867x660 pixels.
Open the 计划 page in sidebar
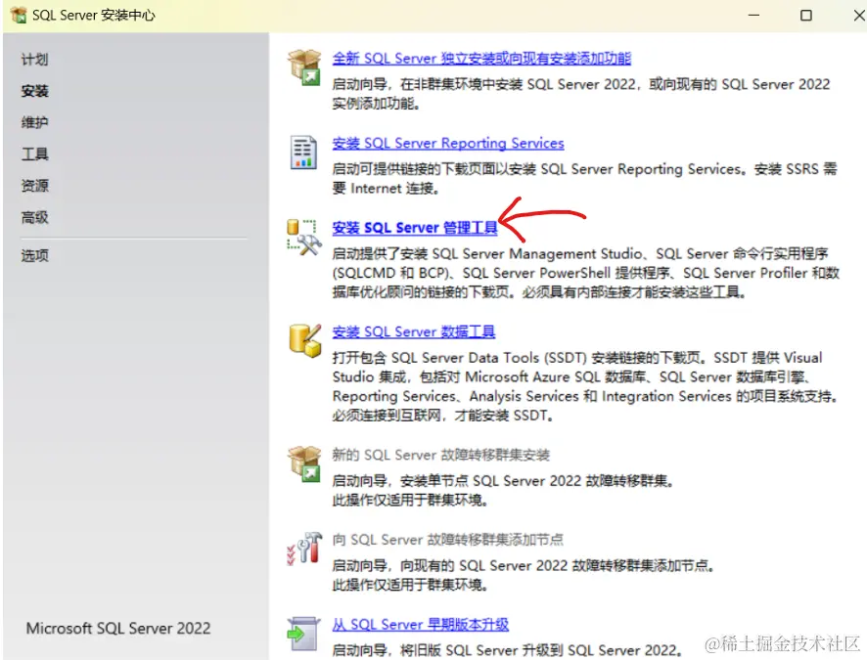tap(34, 59)
